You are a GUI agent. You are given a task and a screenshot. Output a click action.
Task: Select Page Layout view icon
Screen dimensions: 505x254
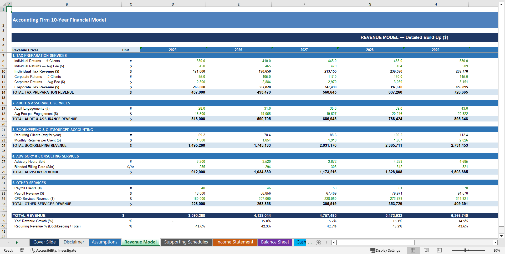pos(426,250)
